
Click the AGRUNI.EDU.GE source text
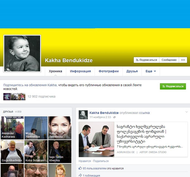(x=126, y=152)
